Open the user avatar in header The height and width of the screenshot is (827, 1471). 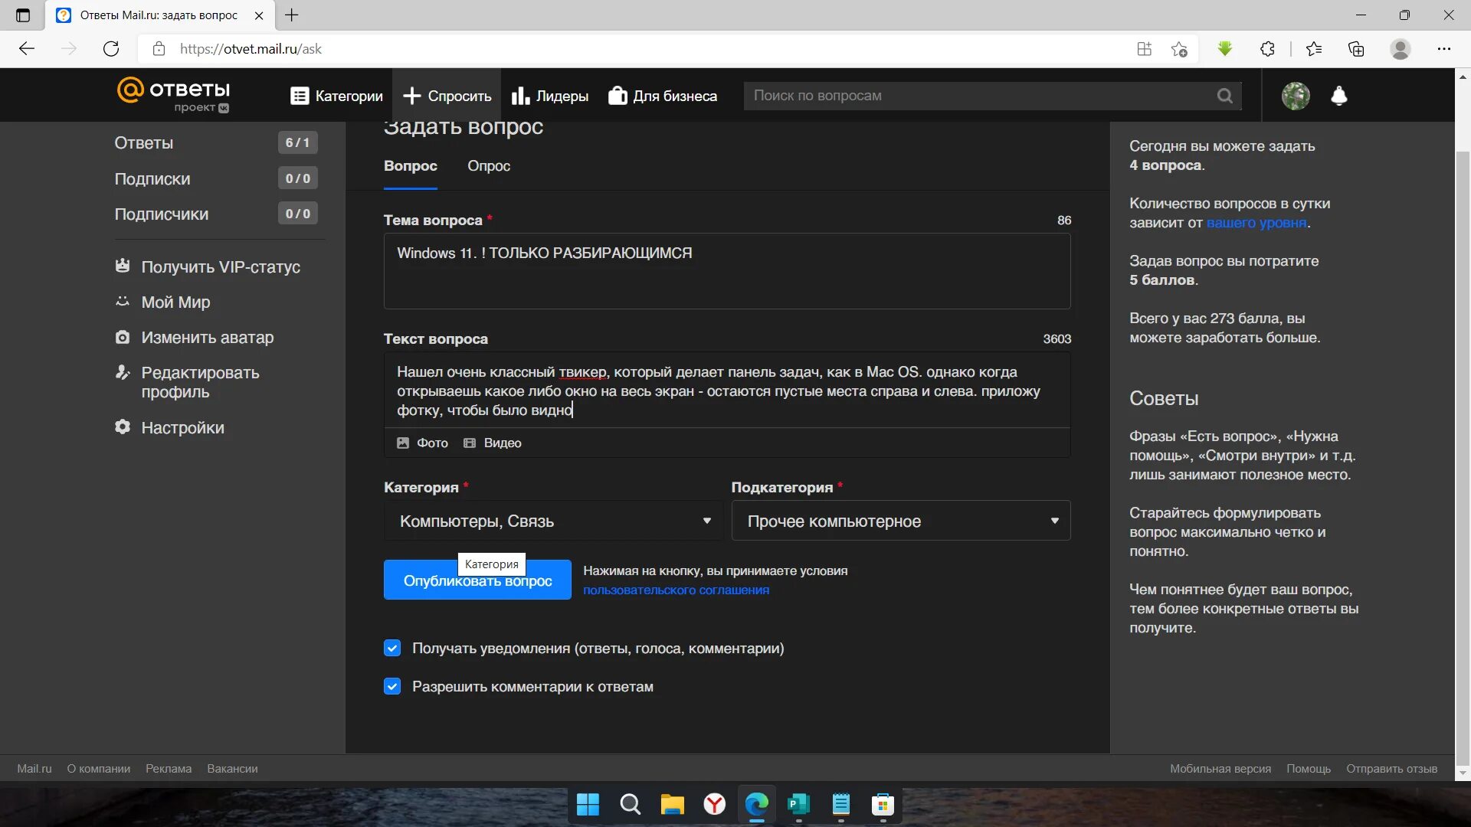1296,96
